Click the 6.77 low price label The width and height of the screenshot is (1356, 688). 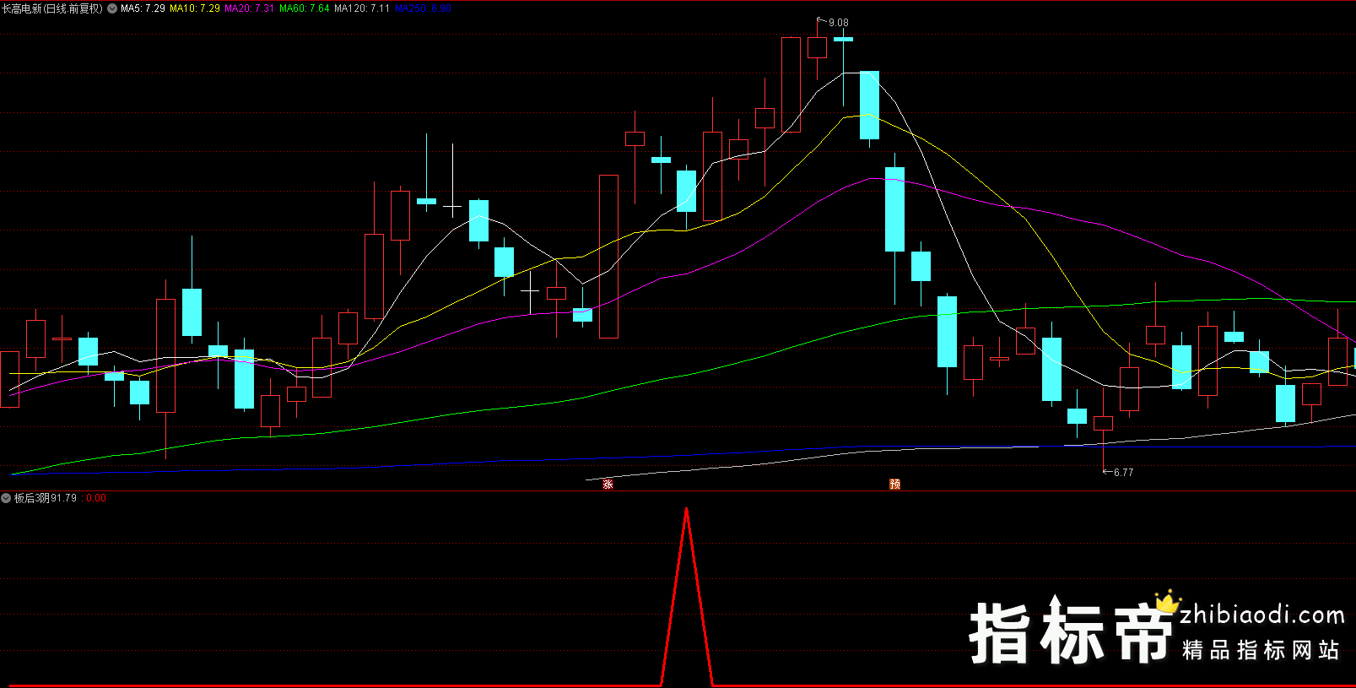tap(1123, 473)
